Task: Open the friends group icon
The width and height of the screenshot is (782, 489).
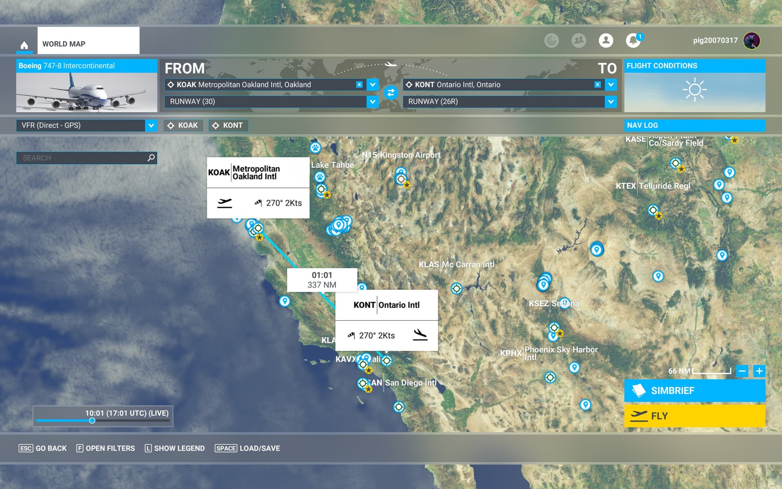Action: coord(578,40)
